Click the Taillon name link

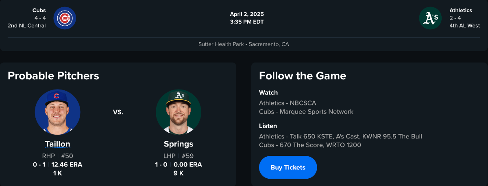point(57,144)
